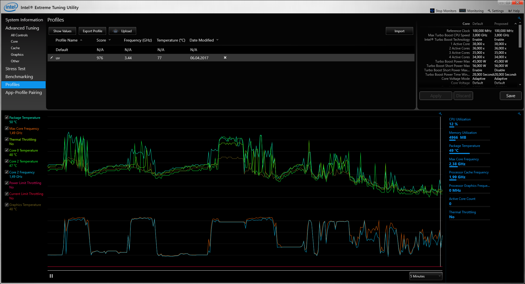Uncheck Thermal Throttling graph checkbox

pos(7,139)
